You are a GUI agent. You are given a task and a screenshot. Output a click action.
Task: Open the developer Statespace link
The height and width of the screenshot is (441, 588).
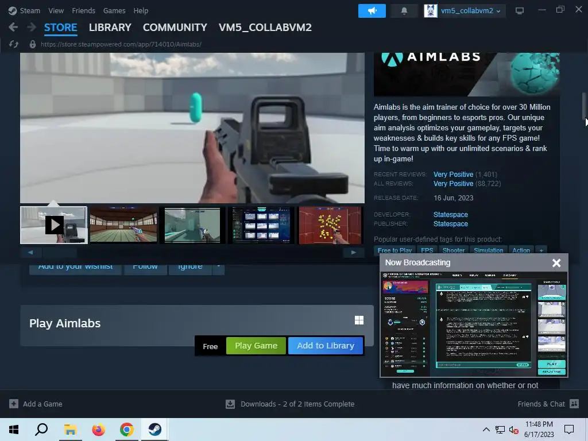coord(450,215)
